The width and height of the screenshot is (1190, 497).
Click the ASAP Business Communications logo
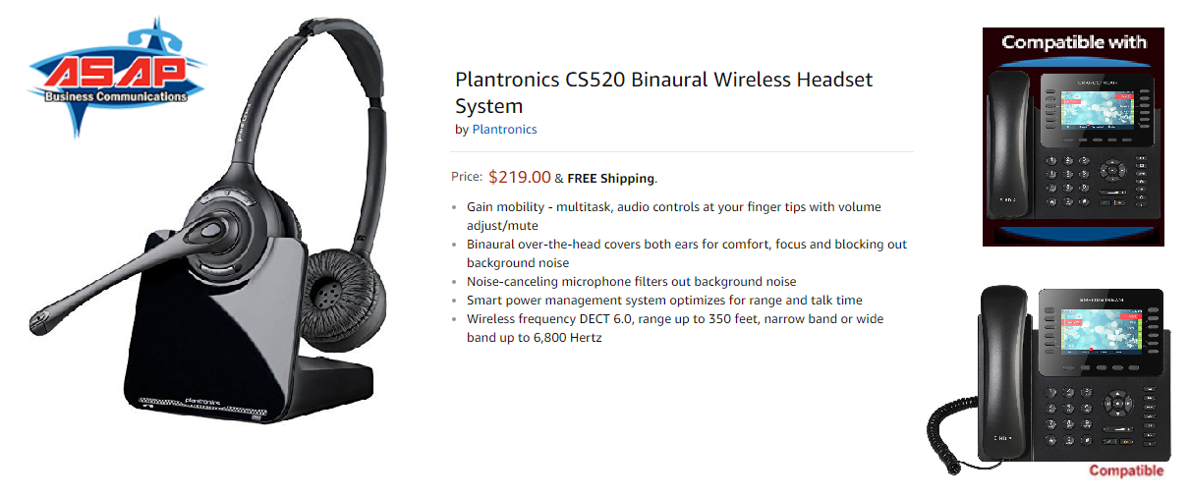117,77
